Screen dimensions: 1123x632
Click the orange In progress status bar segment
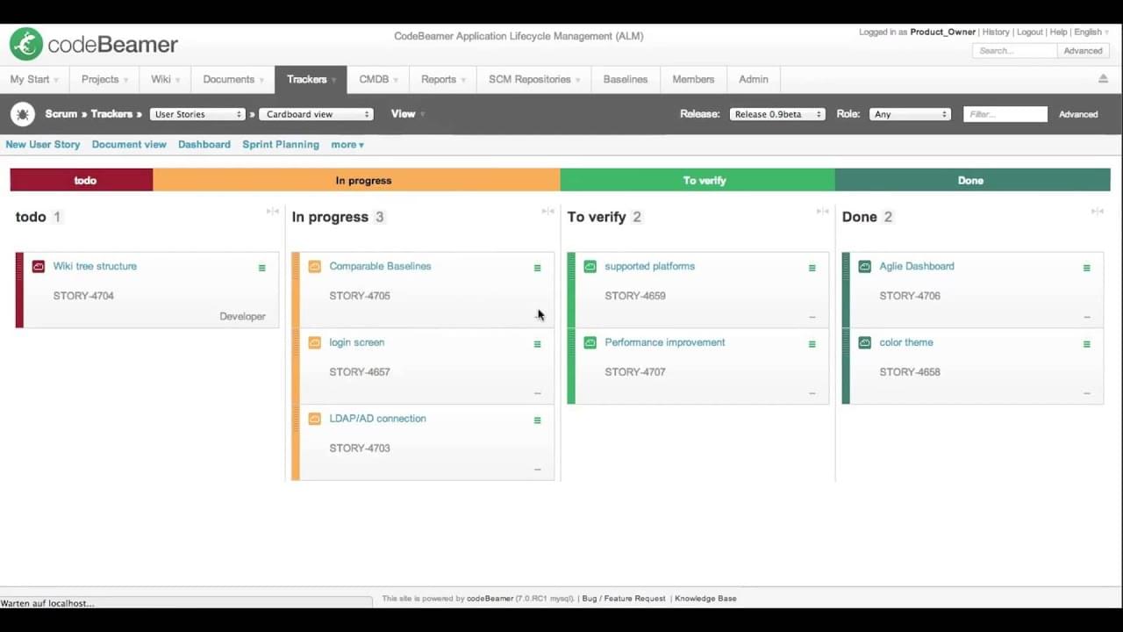(356, 180)
